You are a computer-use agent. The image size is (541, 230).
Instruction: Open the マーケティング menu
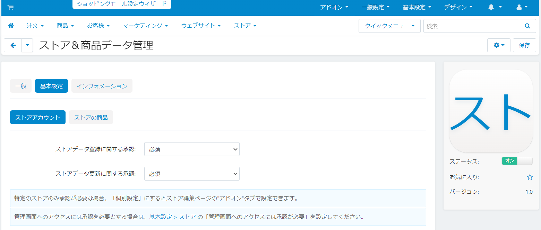tap(145, 26)
